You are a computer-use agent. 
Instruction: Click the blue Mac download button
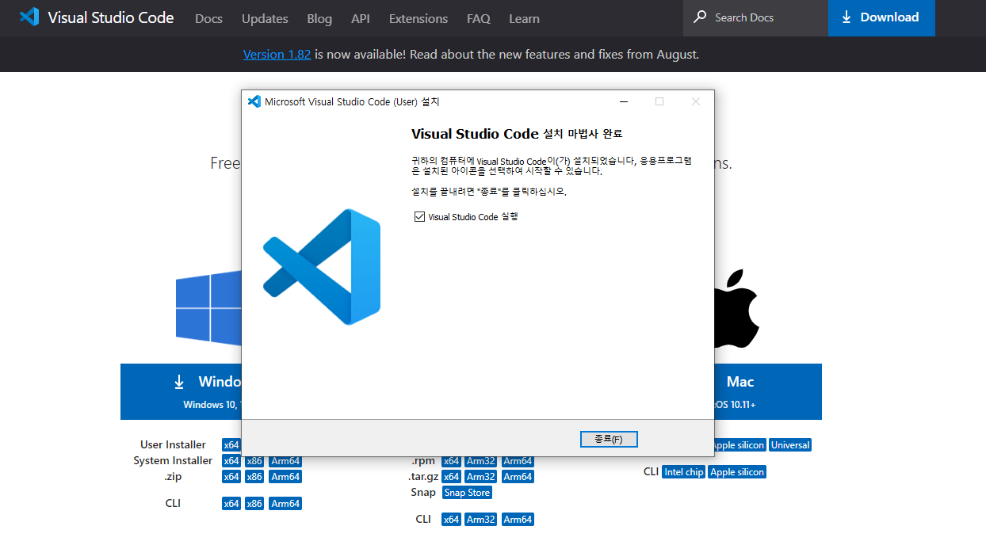[768, 391]
